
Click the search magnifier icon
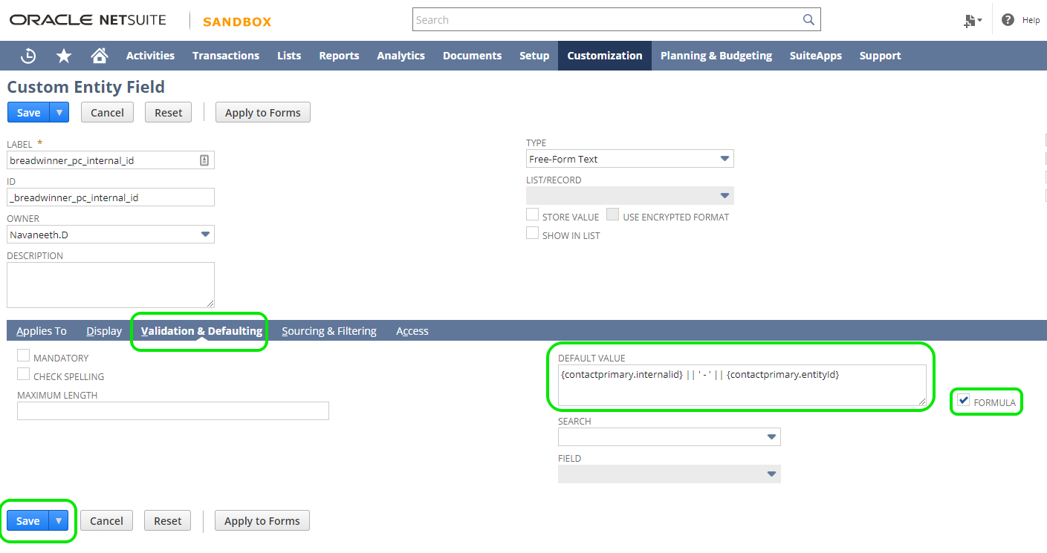[x=808, y=20]
